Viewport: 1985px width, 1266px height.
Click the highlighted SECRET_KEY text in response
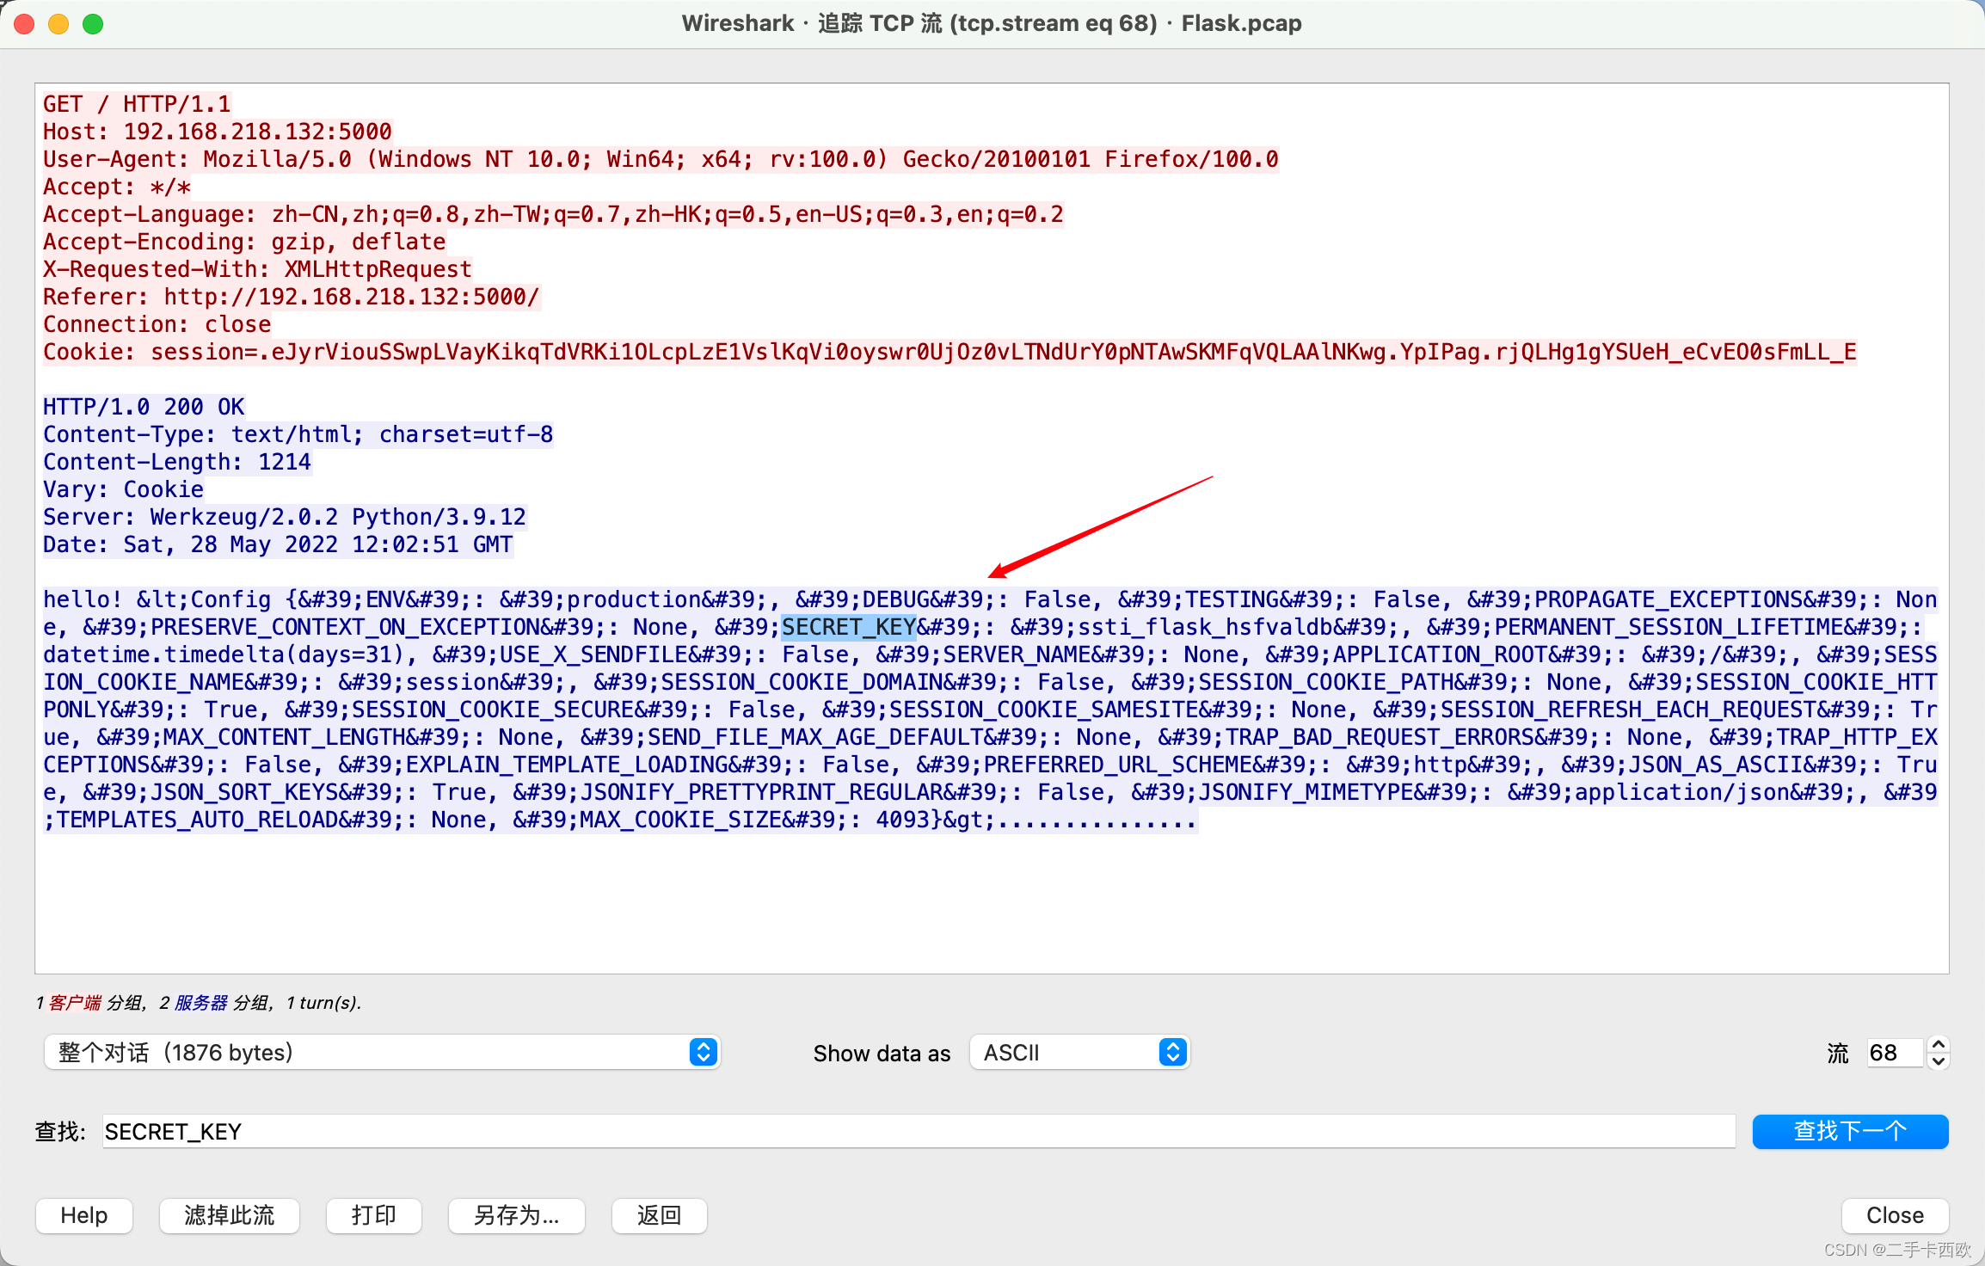click(848, 627)
